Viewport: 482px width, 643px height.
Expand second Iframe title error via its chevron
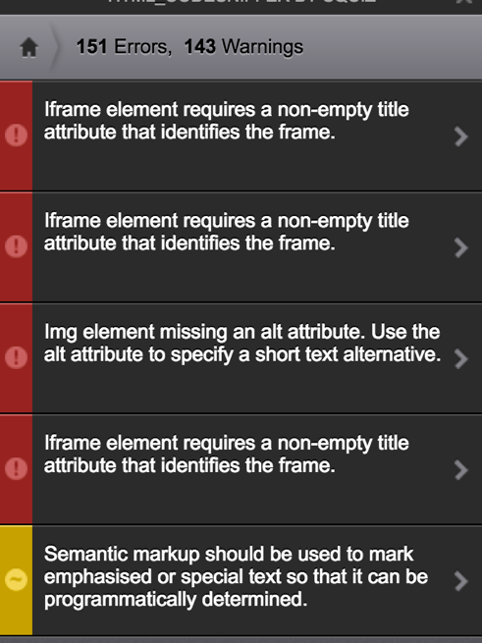click(461, 247)
